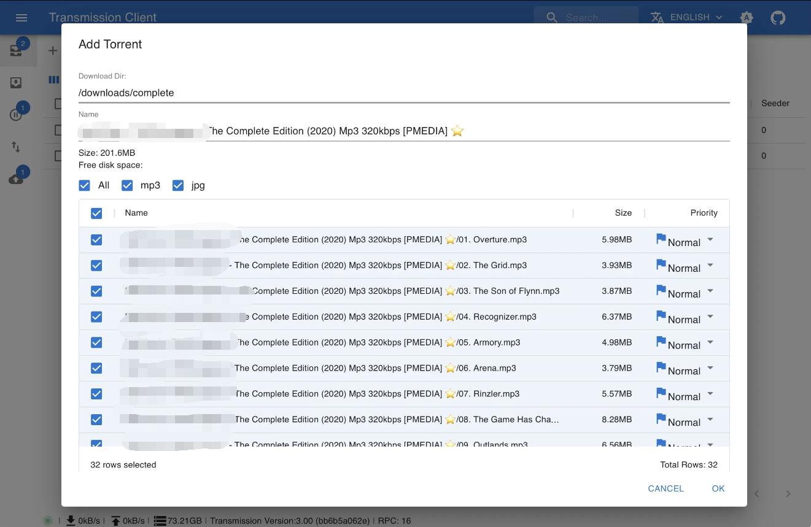Sort files by the Size column header
Screen dimensions: 811x527
(x=623, y=213)
